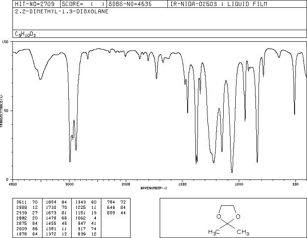The height and width of the screenshot is (238, 307).
Task: Click the 1500 wavenumber axis label
Action: click(x=182, y=184)
